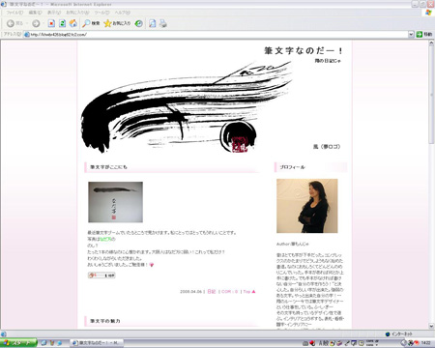Click the red tray icon beside the clock
The image size is (435, 348).
(x=417, y=343)
